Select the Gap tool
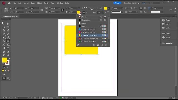Screen dimensions: 178x100 8,27
